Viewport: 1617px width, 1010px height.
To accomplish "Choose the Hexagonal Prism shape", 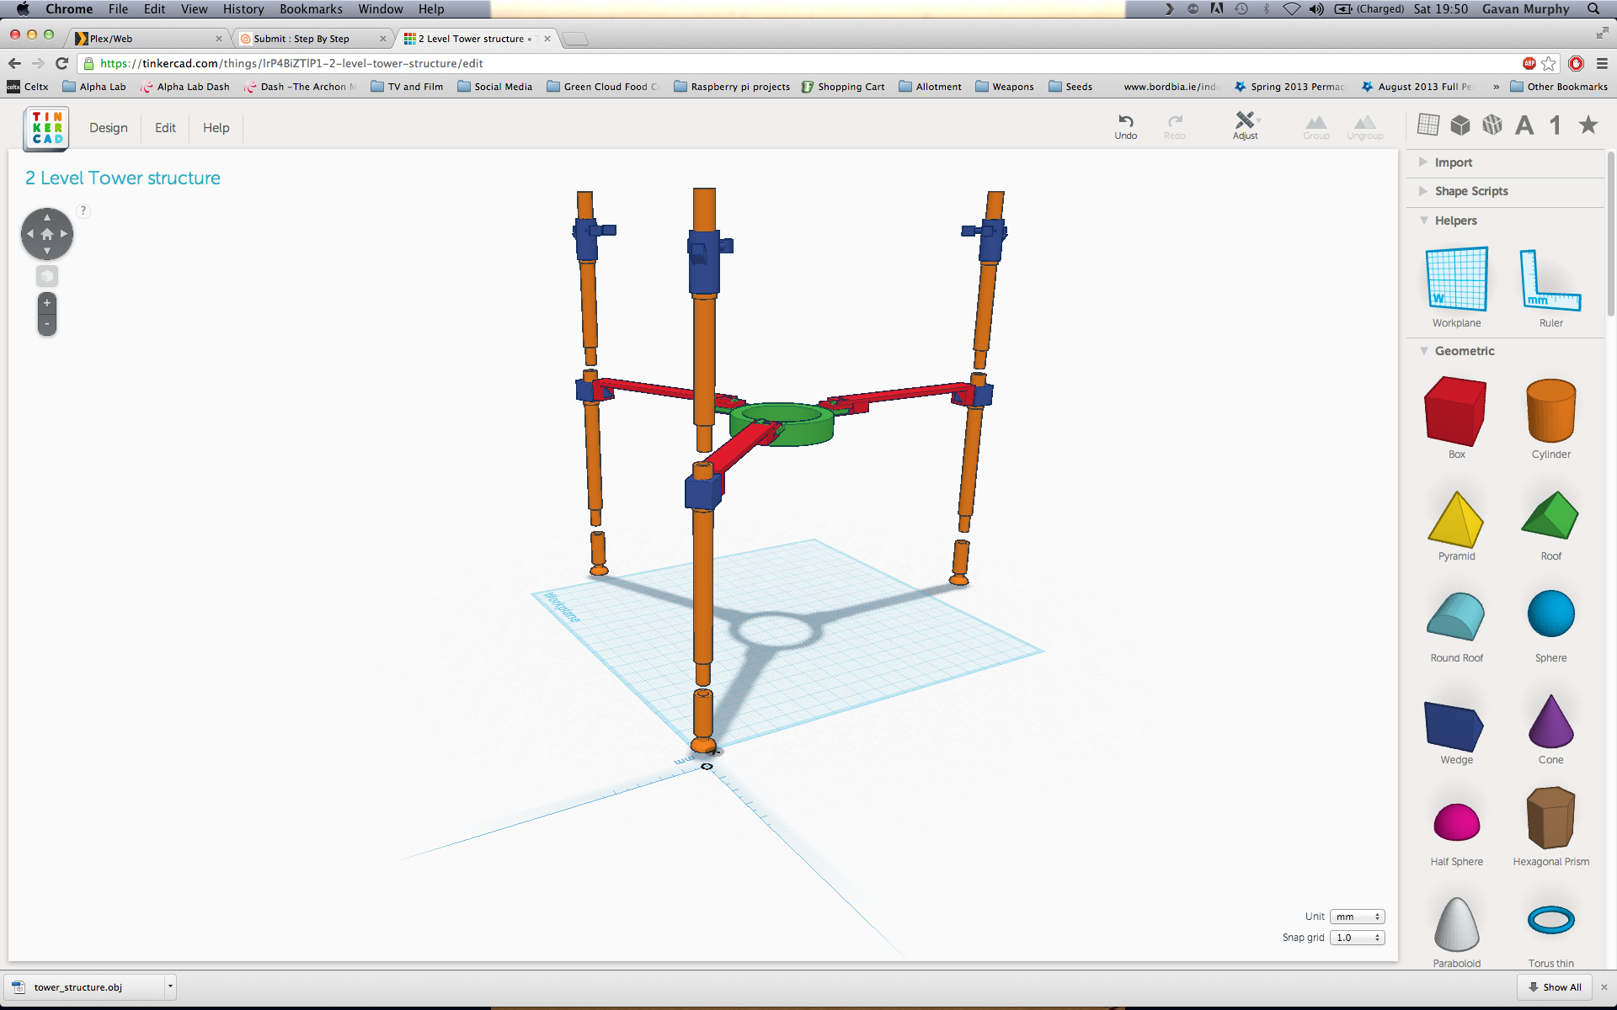I will point(1550,817).
